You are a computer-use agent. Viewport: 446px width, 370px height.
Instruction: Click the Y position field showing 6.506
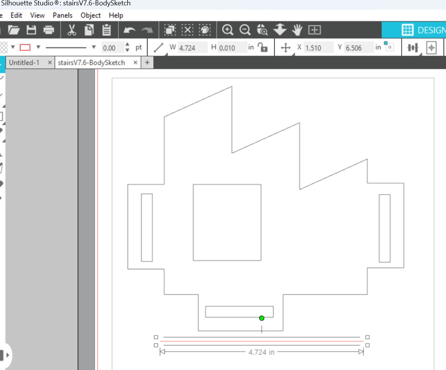359,48
